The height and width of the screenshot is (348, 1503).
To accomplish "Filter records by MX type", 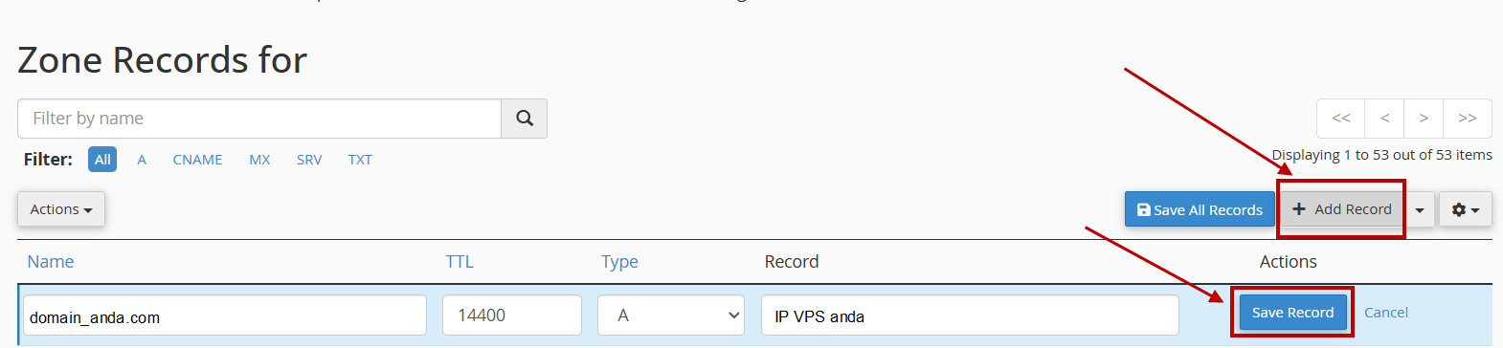I will pyautogui.click(x=259, y=160).
